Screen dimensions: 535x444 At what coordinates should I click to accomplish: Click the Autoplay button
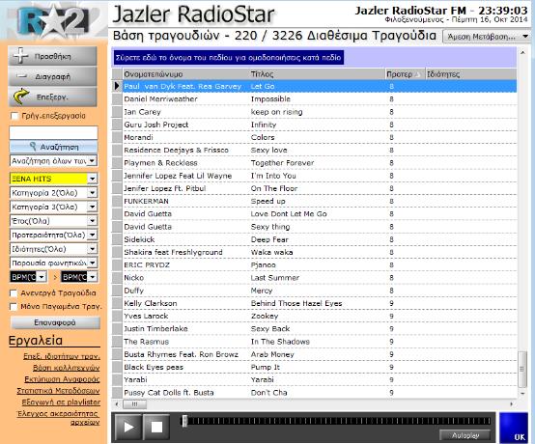[x=465, y=435]
